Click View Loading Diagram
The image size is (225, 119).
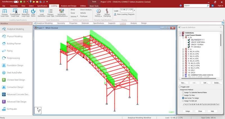124,14
